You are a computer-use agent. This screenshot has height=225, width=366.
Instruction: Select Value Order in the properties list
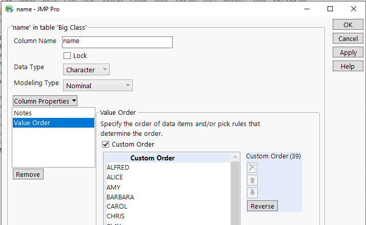(x=32, y=122)
